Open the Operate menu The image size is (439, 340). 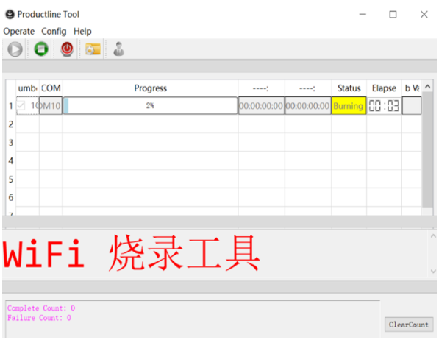click(19, 31)
